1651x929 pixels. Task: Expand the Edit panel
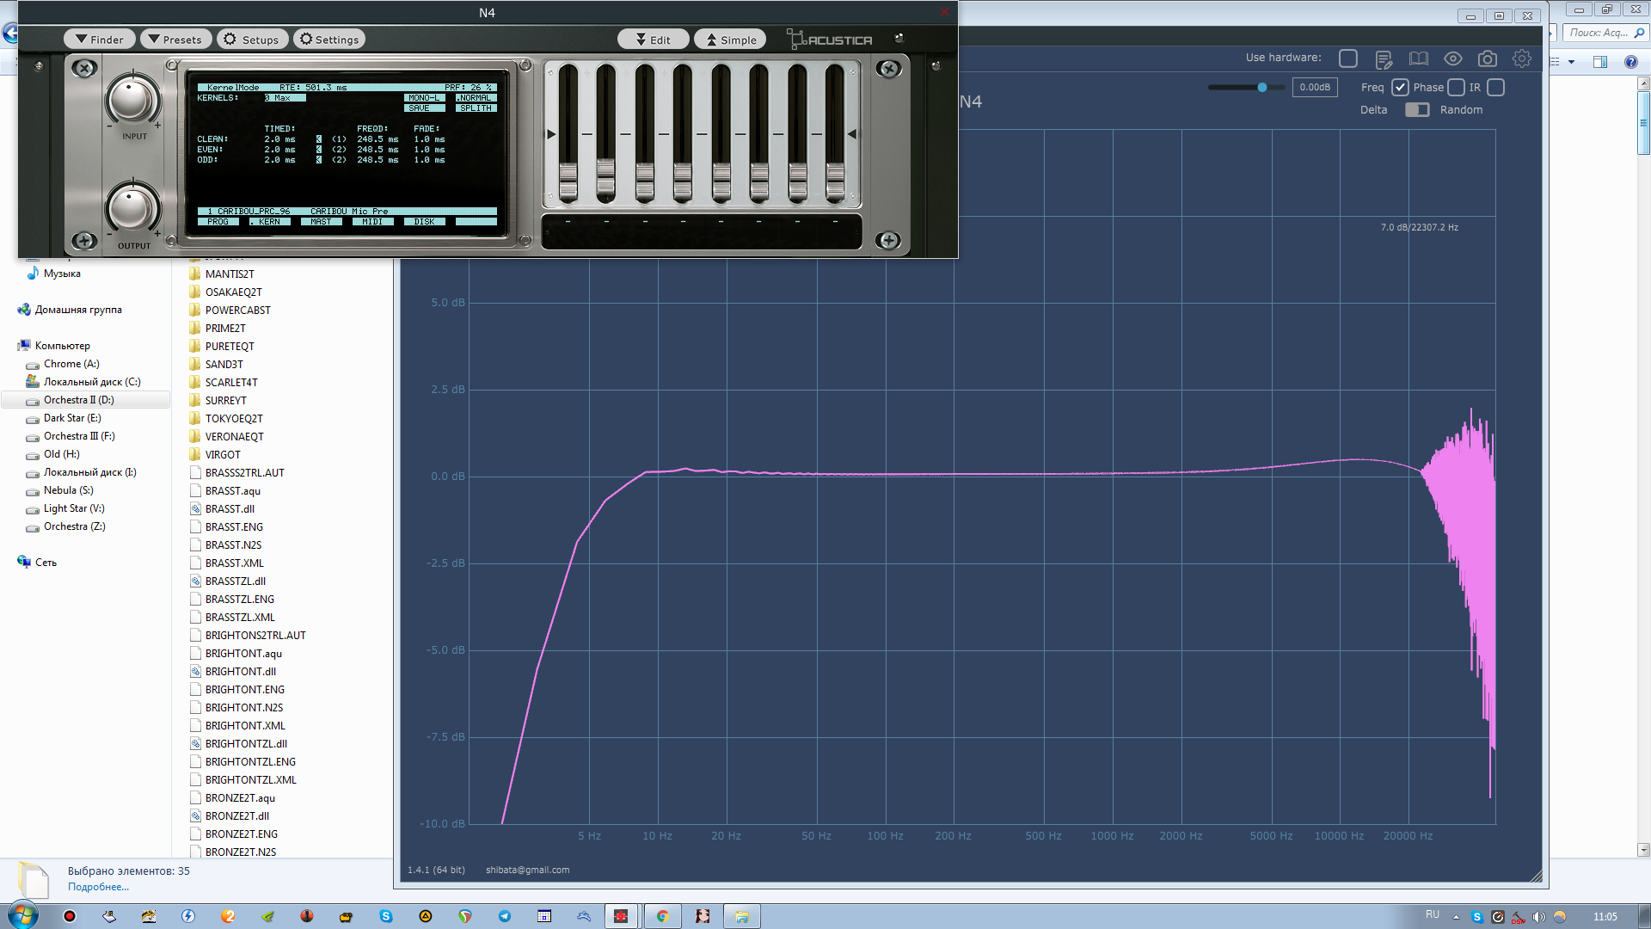pyautogui.click(x=653, y=40)
